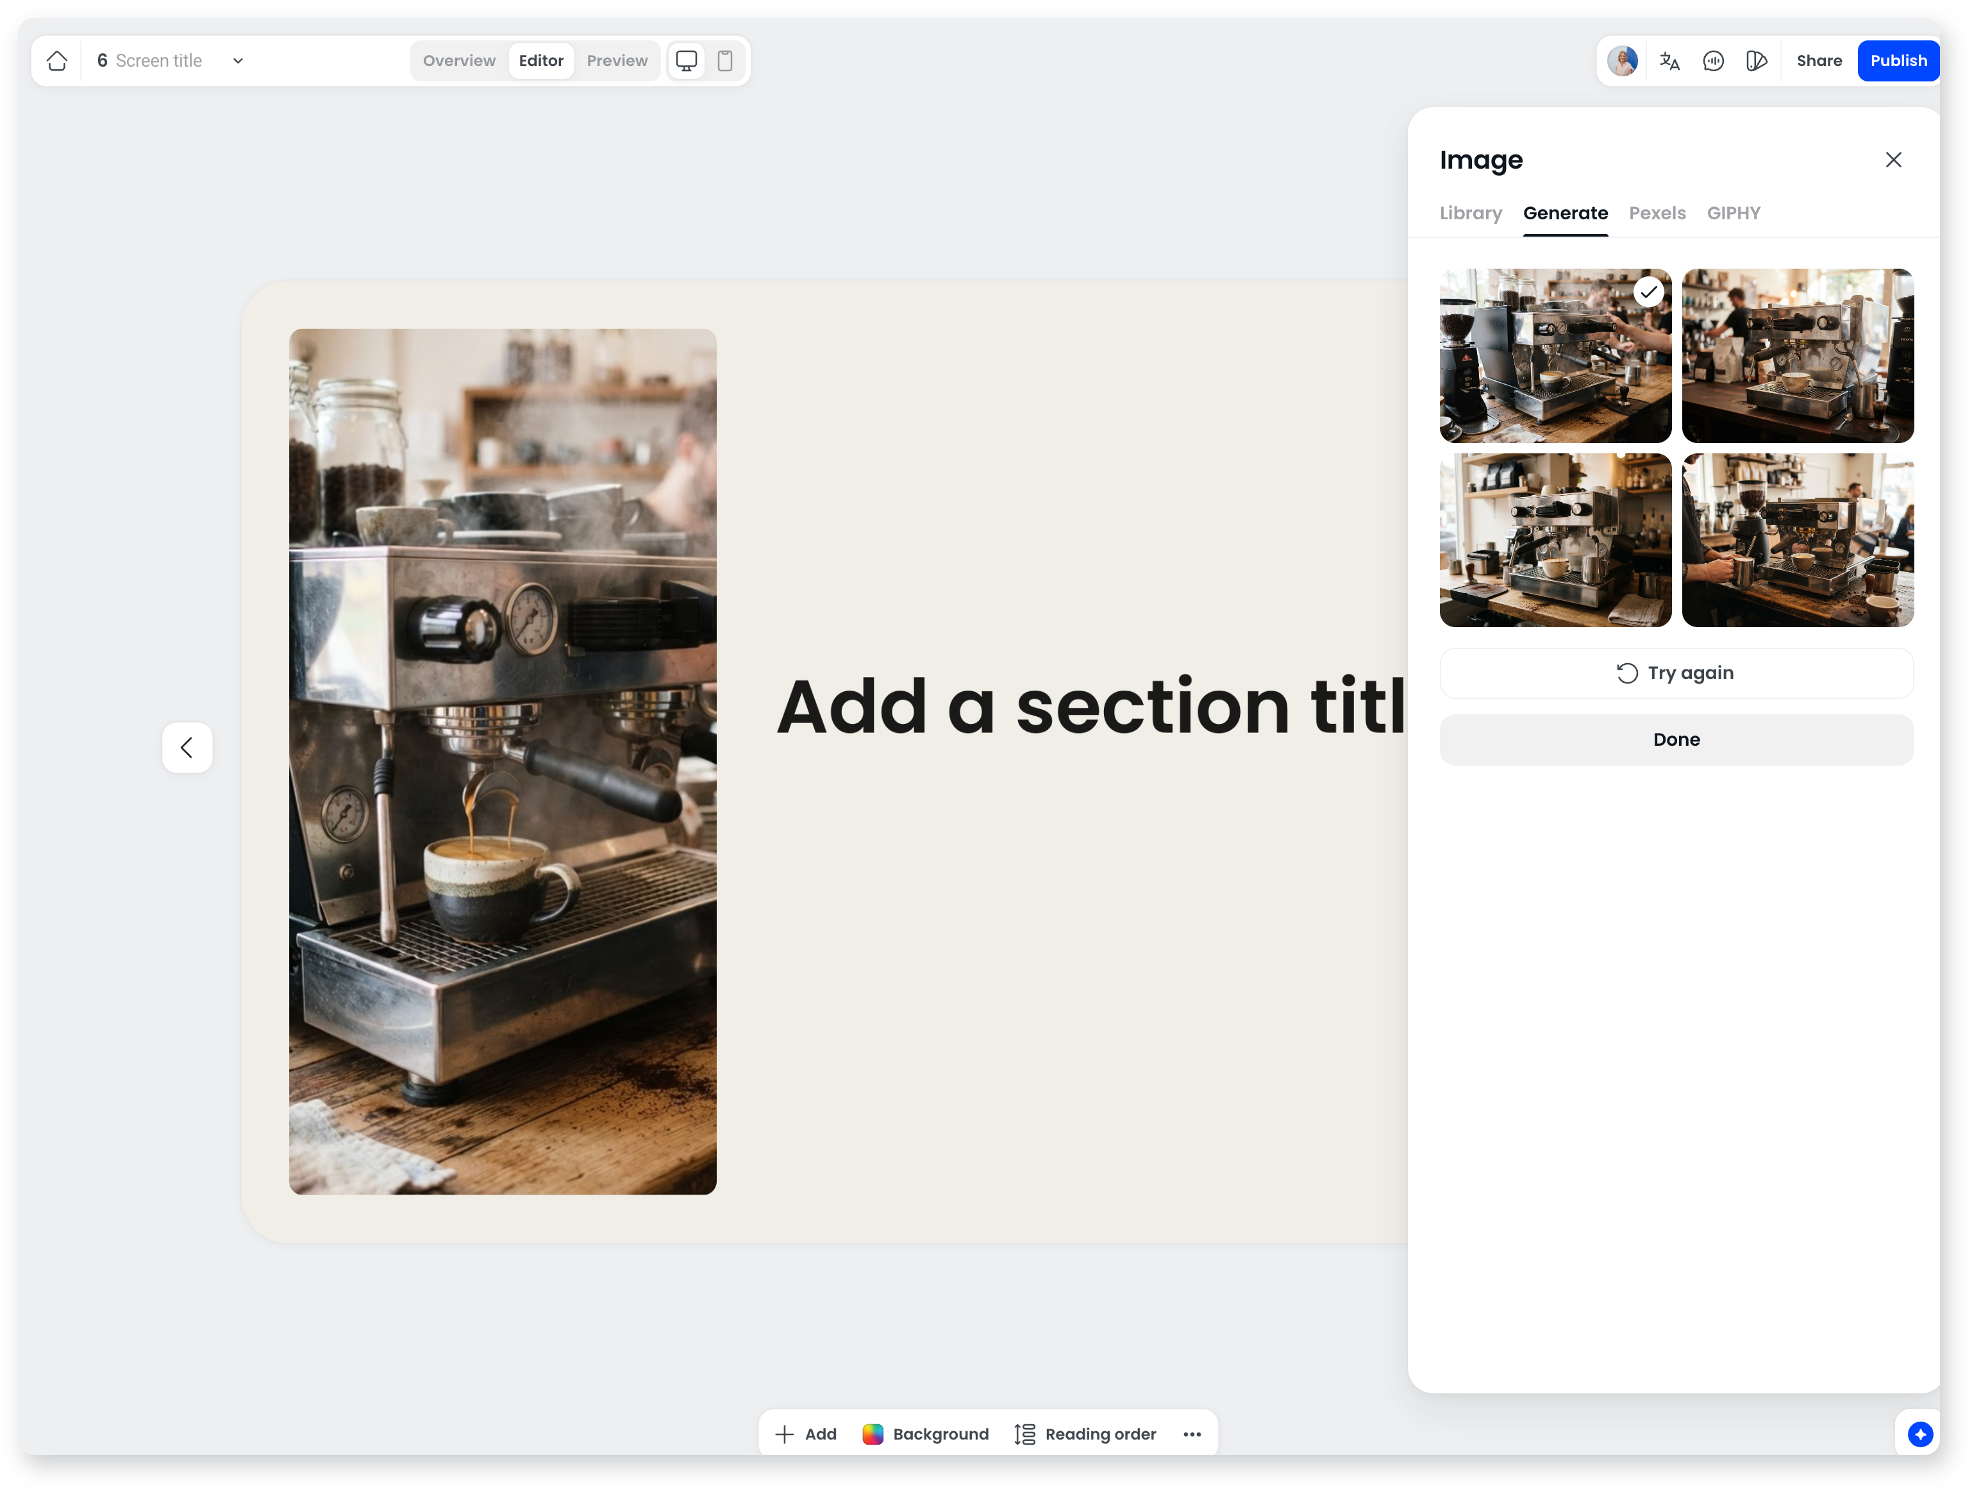
Task: Open the Preview mode
Action: click(x=618, y=61)
